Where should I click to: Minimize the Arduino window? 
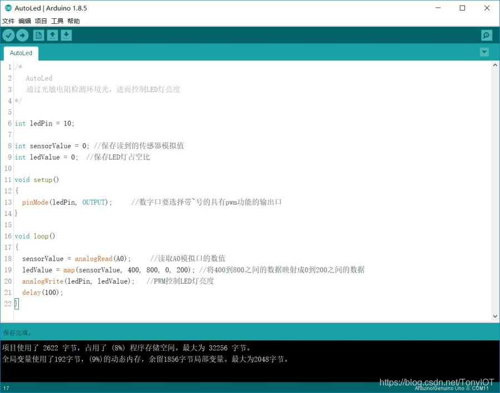click(x=438, y=8)
